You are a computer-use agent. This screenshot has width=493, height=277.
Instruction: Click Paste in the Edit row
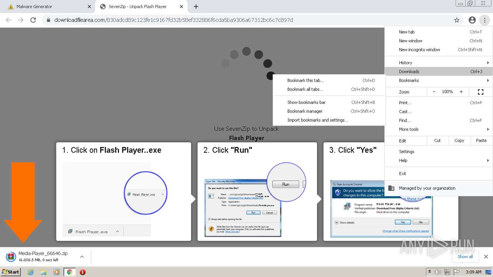[481, 140]
